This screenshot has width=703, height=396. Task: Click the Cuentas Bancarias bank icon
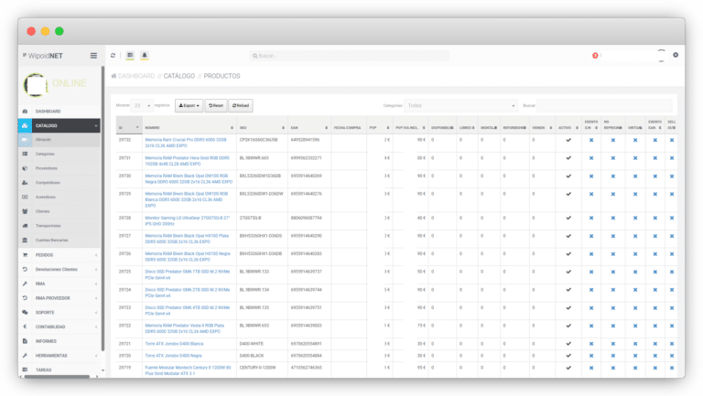click(x=25, y=241)
